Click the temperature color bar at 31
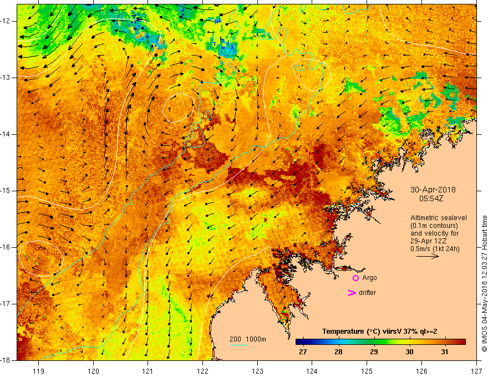Image resolution: width=488 pixels, height=377 pixels. point(445,342)
